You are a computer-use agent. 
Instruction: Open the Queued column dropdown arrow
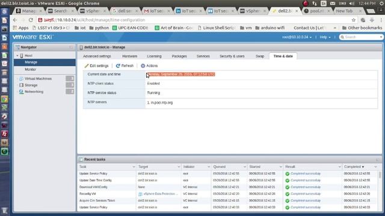tap(245, 167)
